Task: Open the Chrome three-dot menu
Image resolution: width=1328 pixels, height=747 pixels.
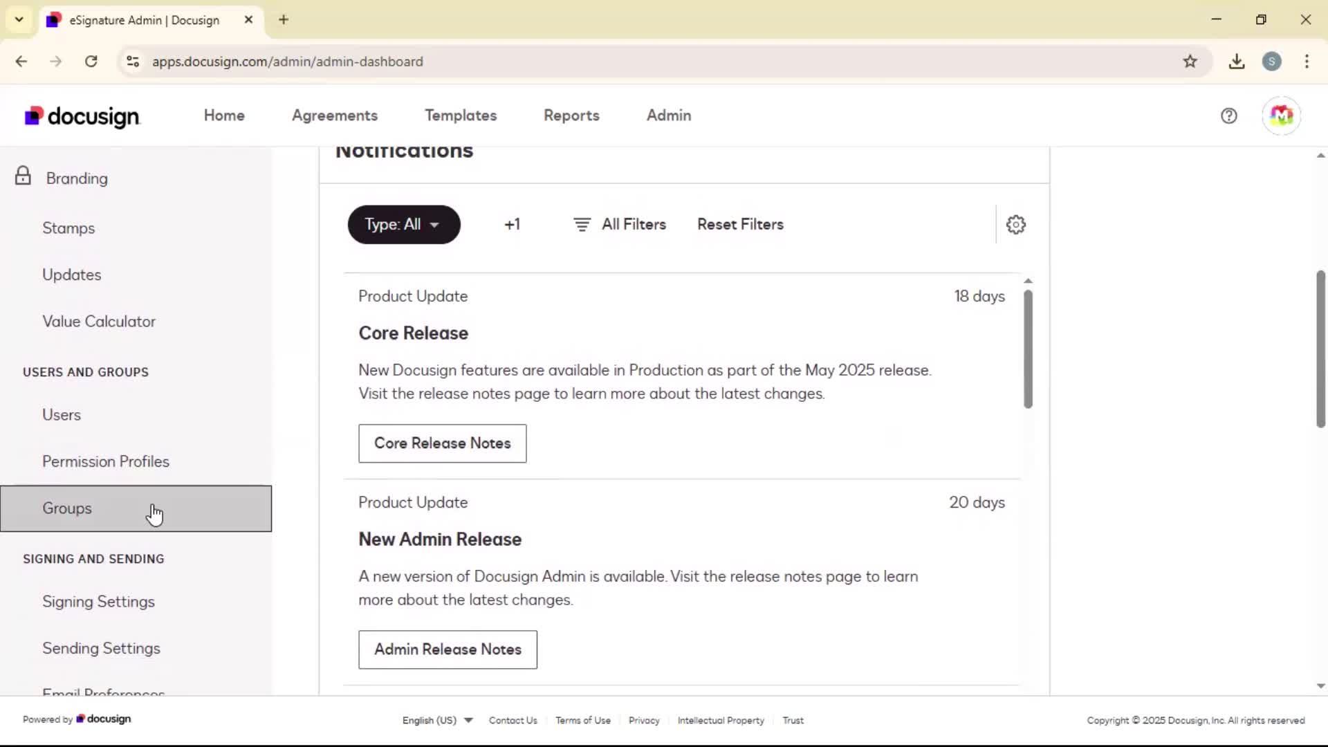Action: coord(1307,62)
